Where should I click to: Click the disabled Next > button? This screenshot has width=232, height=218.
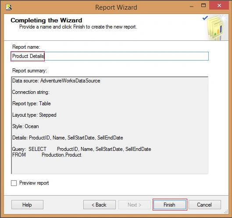pyautogui.click(x=134, y=205)
